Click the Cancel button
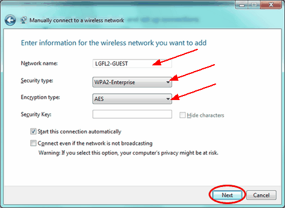Image resolution: width=285 pixels, height=208 pixels. (261, 195)
